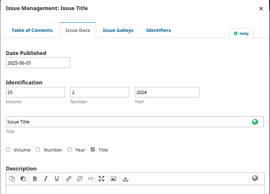Viewport: 270px width, 194px height.
Task: Insert an image into the Description
Action: click(113, 178)
